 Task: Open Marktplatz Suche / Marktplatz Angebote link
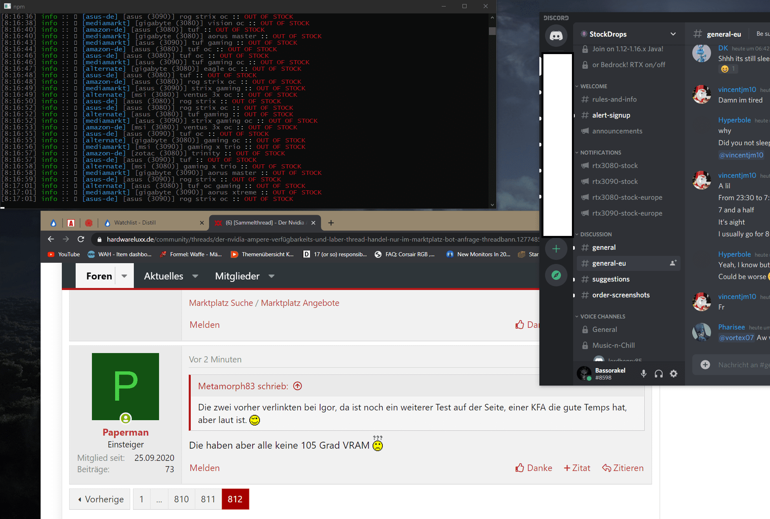coord(264,303)
